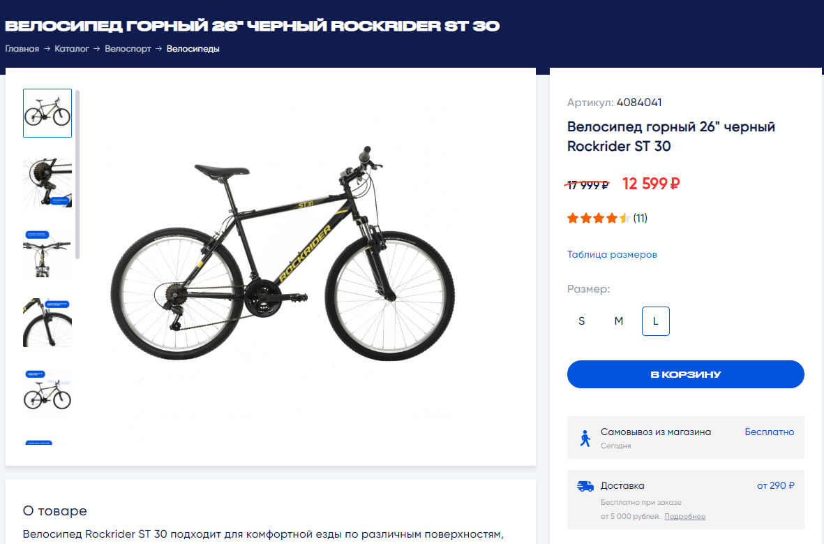Viewport: 824px width, 544px height.
Task: Show the front fork thumbnail
Action: tap(47, 322)
